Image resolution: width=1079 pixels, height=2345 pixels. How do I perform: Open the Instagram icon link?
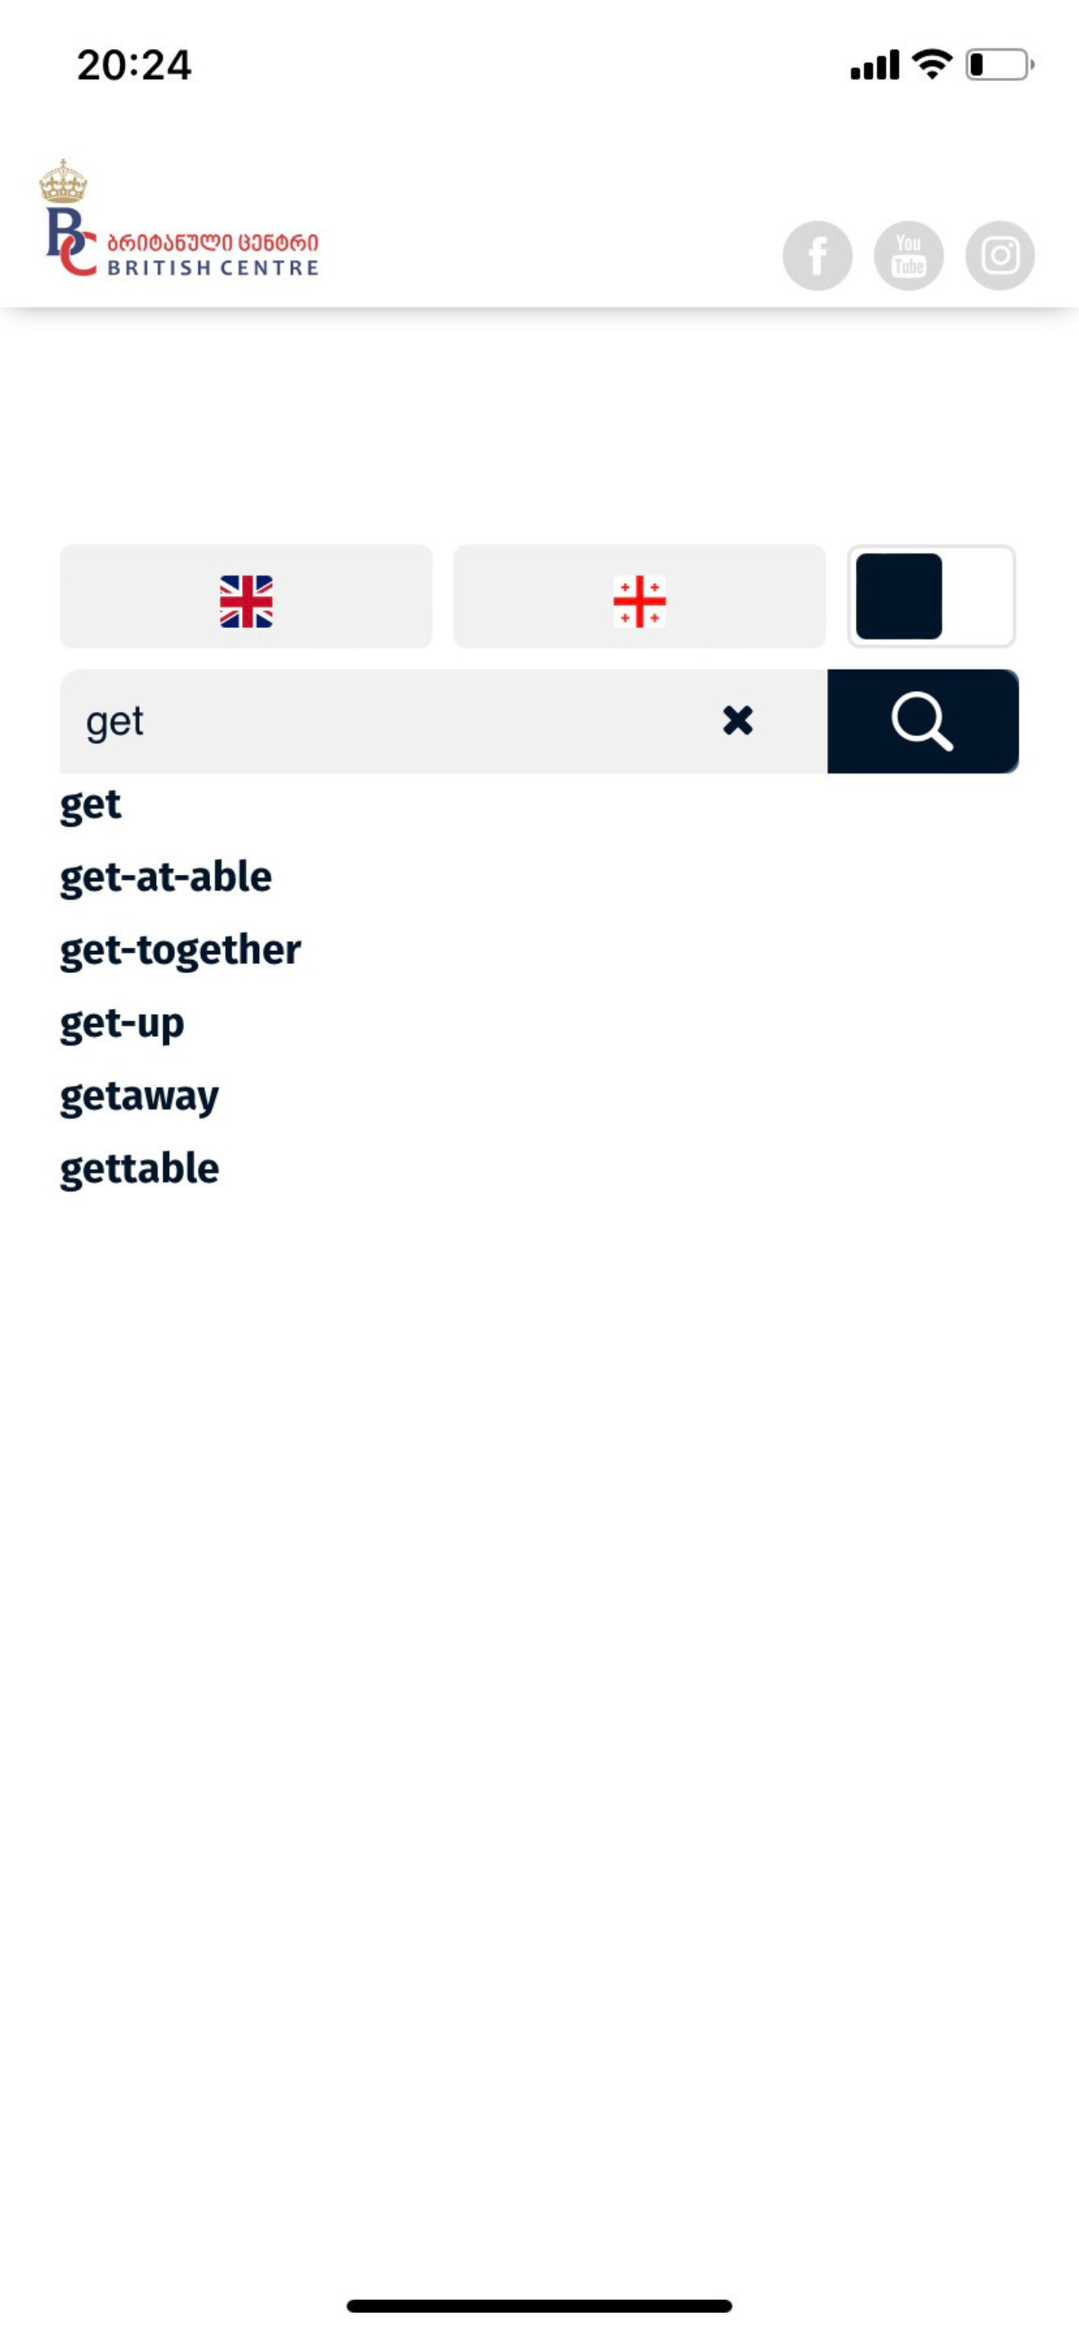[x=1000, y=256]
